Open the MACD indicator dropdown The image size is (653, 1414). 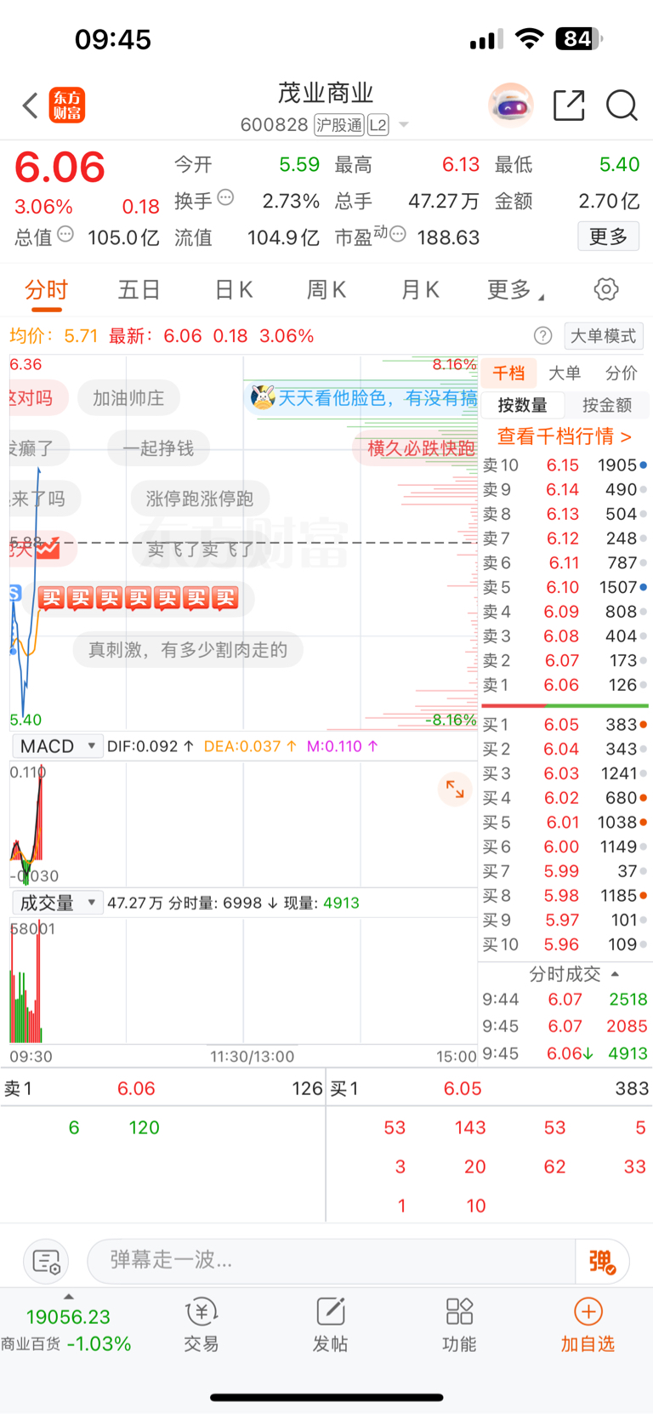point(58,746)
